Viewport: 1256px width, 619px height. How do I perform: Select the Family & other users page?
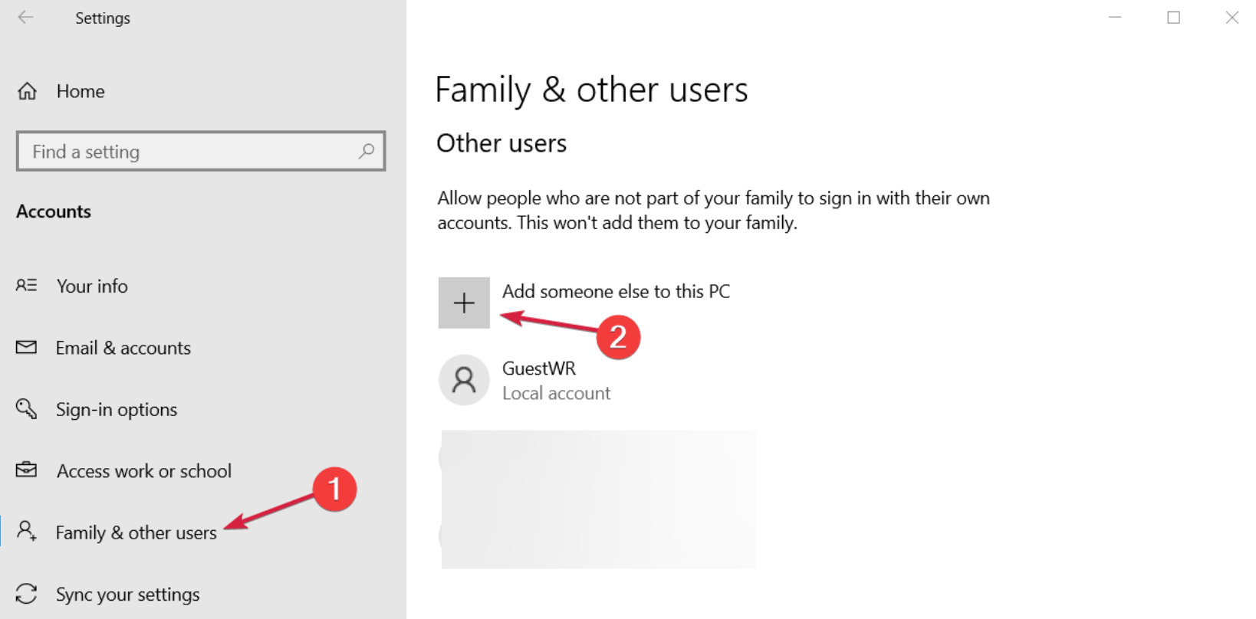[136, 532]
